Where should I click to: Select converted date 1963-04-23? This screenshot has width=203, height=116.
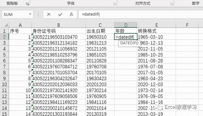coord(156,78)
